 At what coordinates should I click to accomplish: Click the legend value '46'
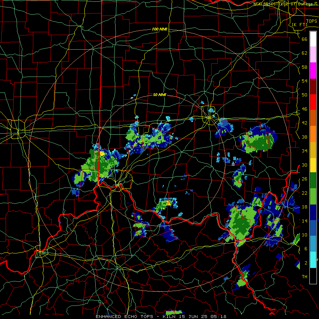coord(304,109)
